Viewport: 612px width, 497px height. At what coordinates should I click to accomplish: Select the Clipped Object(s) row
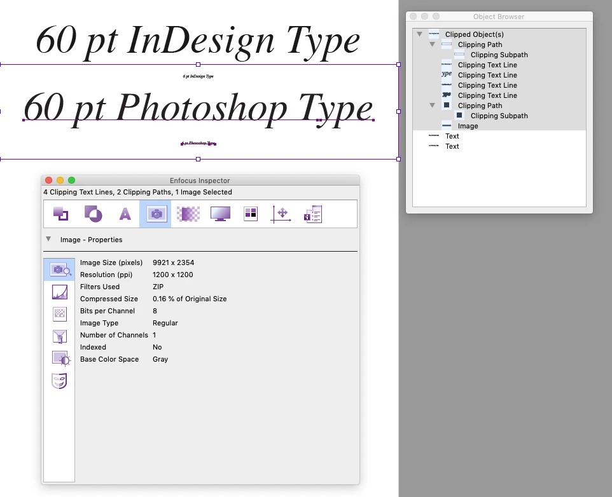tap(499, 34)
